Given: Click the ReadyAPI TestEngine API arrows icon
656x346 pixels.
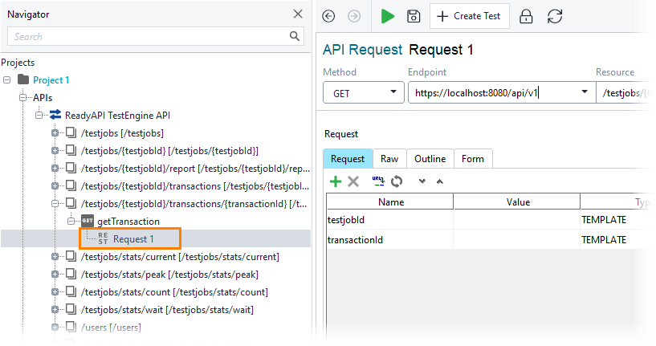Looking at the screenshot, I should pyautogui.click(x=55, y=115).
